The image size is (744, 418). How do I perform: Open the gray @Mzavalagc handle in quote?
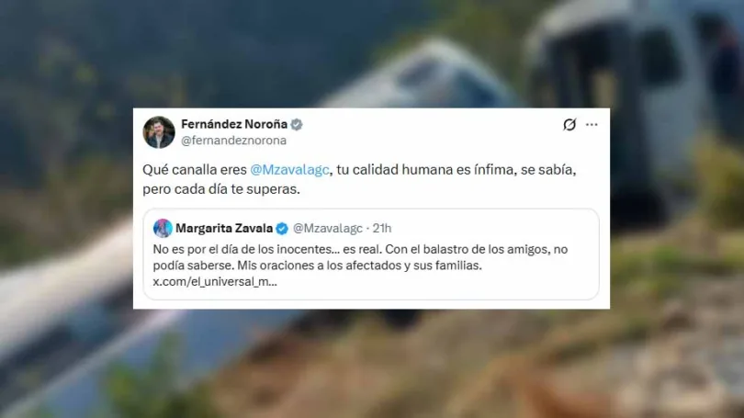327,228
